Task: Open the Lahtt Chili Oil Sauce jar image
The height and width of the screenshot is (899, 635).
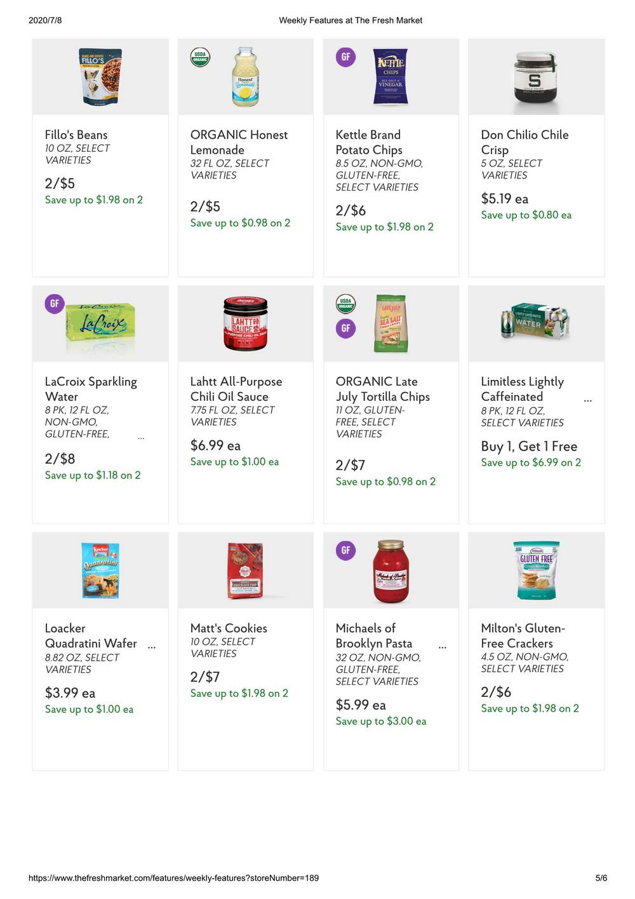Action: 245,324
